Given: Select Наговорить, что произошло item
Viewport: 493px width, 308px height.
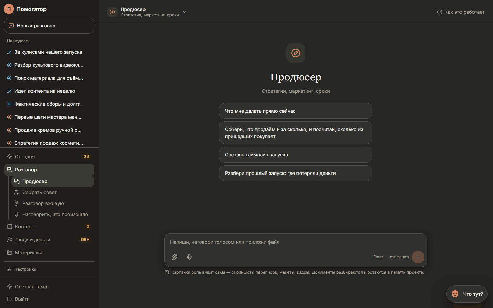Looking at the screenshot, I should click(x=53, y=214).
